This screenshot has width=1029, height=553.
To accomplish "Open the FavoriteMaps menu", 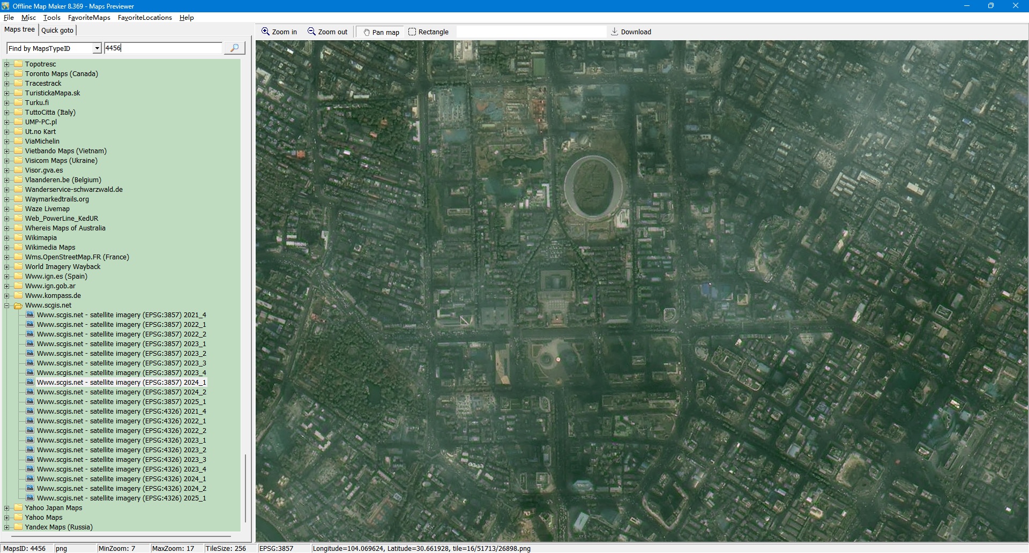I will point(89,18).
